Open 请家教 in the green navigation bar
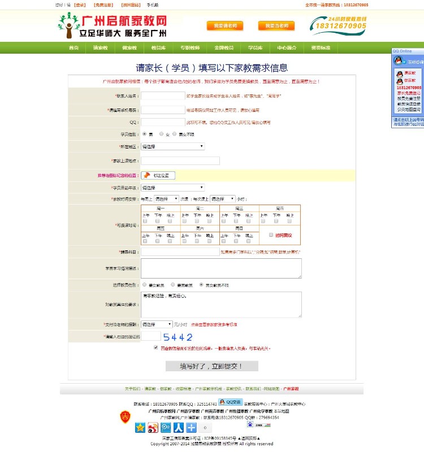Viewport: 424px width, 456px height. click(x=101, y=47)
